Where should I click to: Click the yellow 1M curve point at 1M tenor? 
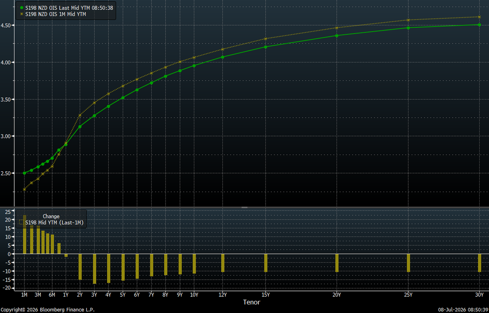coord(24,189)
